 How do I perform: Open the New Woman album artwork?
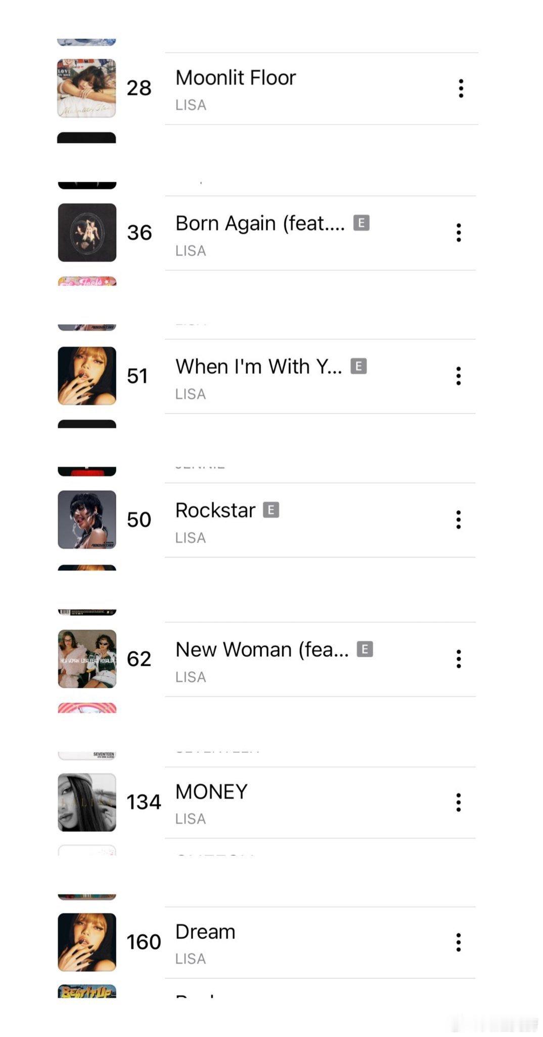pyautogui.click(x=87, y=659)
